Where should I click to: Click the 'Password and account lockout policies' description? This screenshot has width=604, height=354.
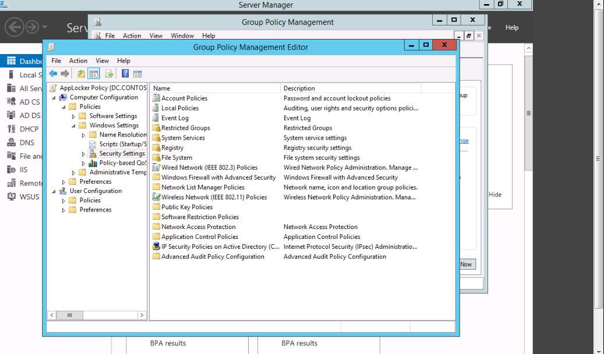[337, 98]
